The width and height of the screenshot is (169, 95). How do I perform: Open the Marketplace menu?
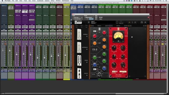point(65,1)
